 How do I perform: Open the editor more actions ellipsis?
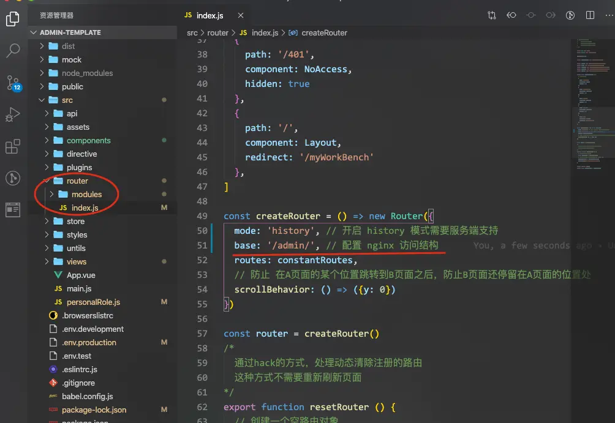(x=609, y=15)
